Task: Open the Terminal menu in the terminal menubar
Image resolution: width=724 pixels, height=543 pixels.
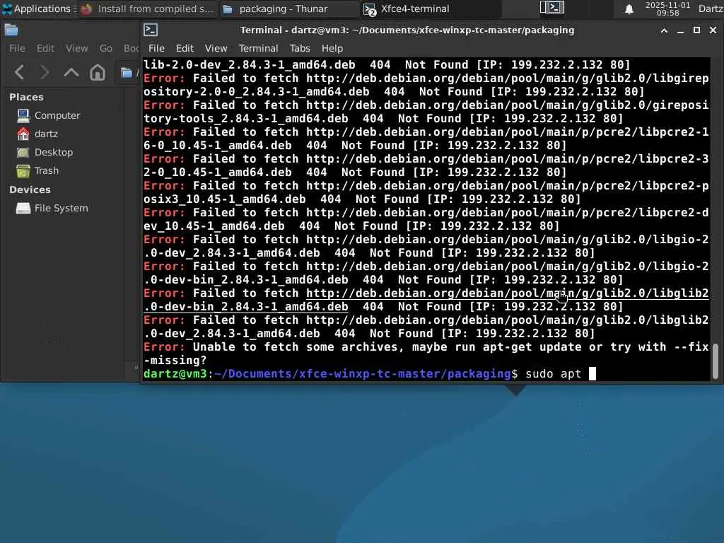Action: pos(258,48)
